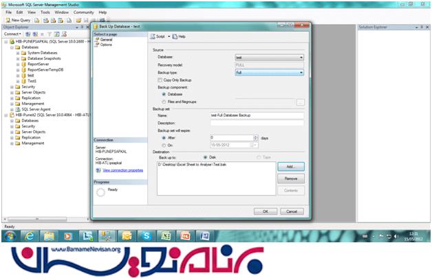Click the Database Engine Query icon next to New Query
The image size is (432, 278).
click(37, 21)
